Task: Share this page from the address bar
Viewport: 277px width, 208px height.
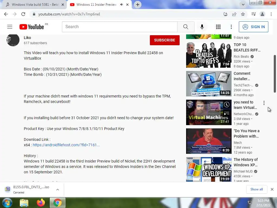Action: pyautogui.click(x=234, y=14)
